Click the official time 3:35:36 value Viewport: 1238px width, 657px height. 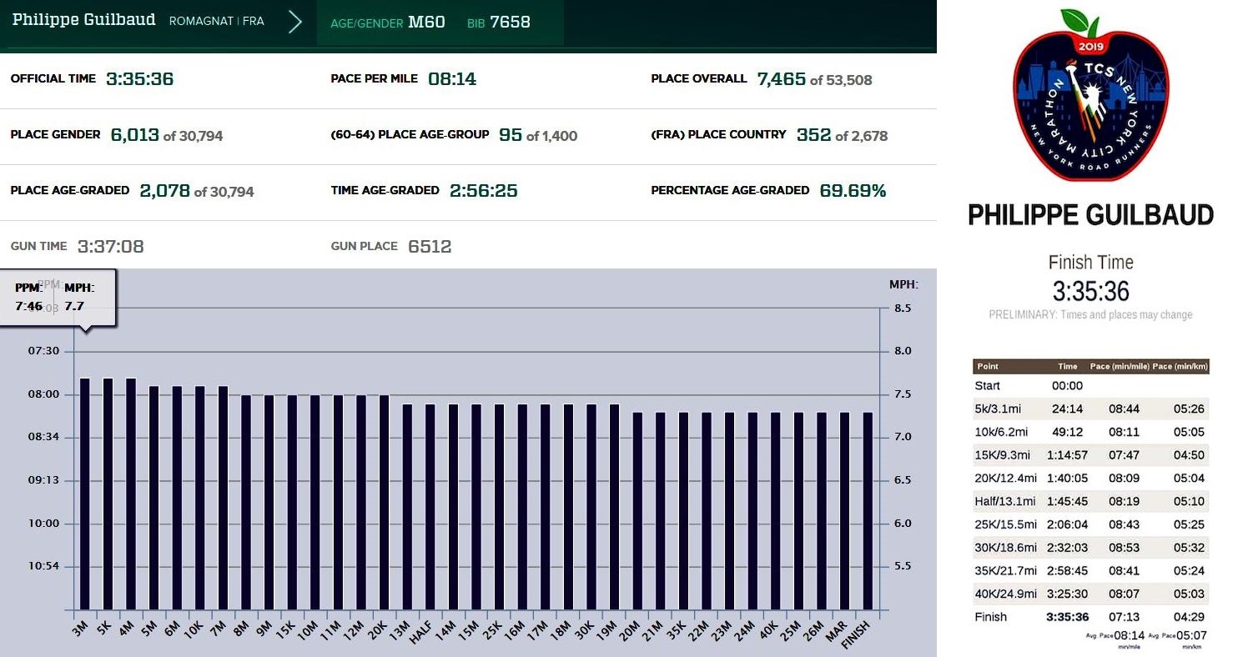(x=139, y=79)
